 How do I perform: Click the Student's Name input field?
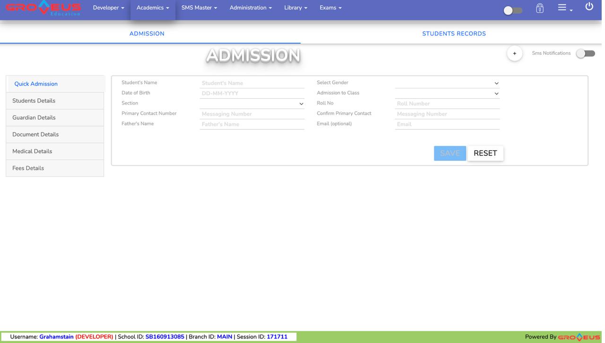coord(251,83)
